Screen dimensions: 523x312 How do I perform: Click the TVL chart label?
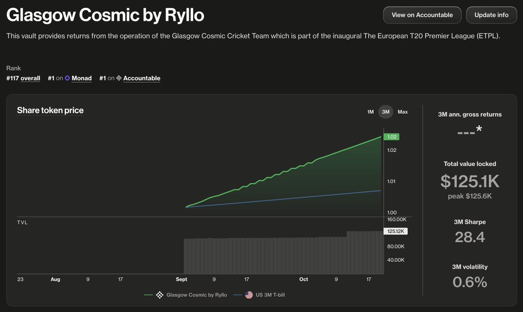tap(22, 223)
